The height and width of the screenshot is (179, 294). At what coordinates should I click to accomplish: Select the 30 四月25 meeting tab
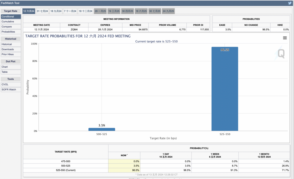[127, 11]
